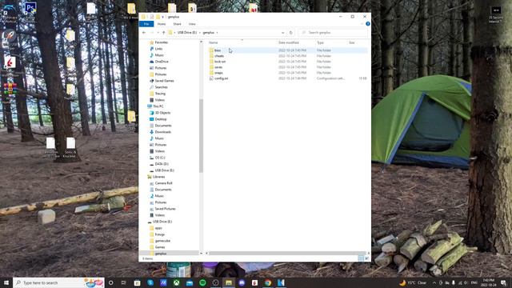Click USB Drive (E:) in address breadcrumb

point(187,33)
